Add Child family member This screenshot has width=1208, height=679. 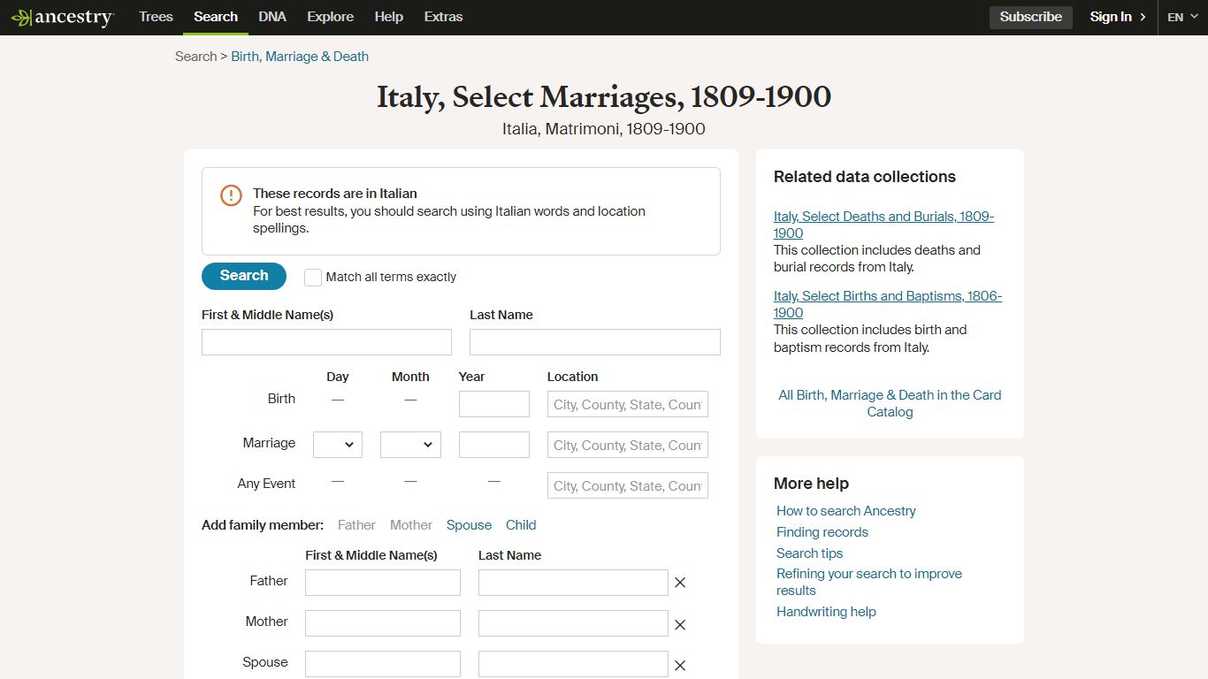(521, 525)
